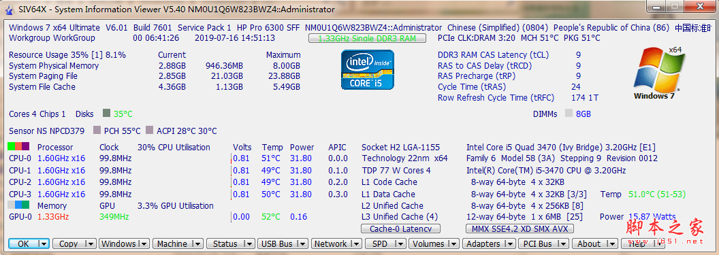Select the 'CPU-0' row label
719x255 pixels.
(x=20, y=158)
